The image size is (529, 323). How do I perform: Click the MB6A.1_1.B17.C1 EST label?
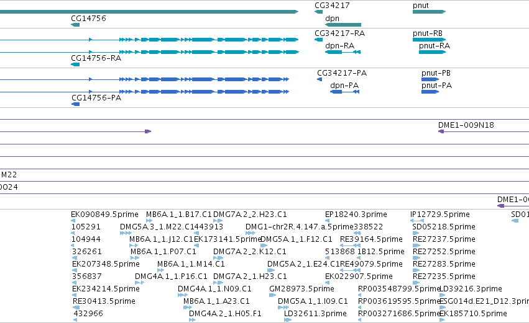(x=179, y=215)
